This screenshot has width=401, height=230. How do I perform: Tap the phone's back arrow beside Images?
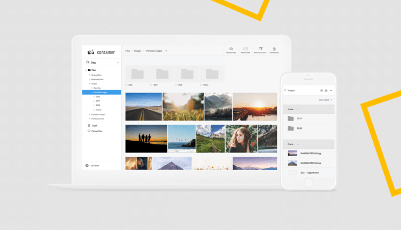tap(285, 90)
